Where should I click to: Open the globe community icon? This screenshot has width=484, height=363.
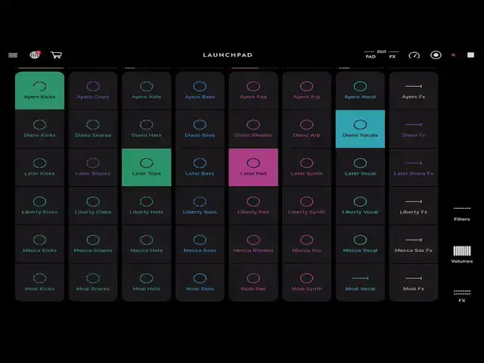point(35,55)
